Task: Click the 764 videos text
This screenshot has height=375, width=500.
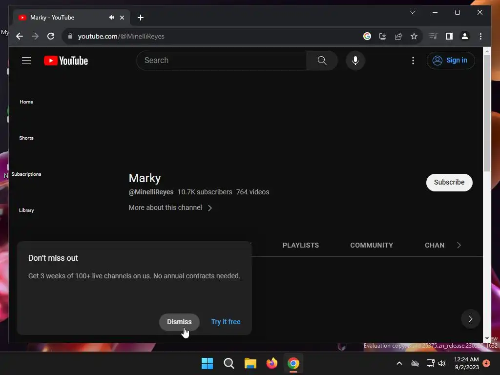Action: tap(252, 192)
